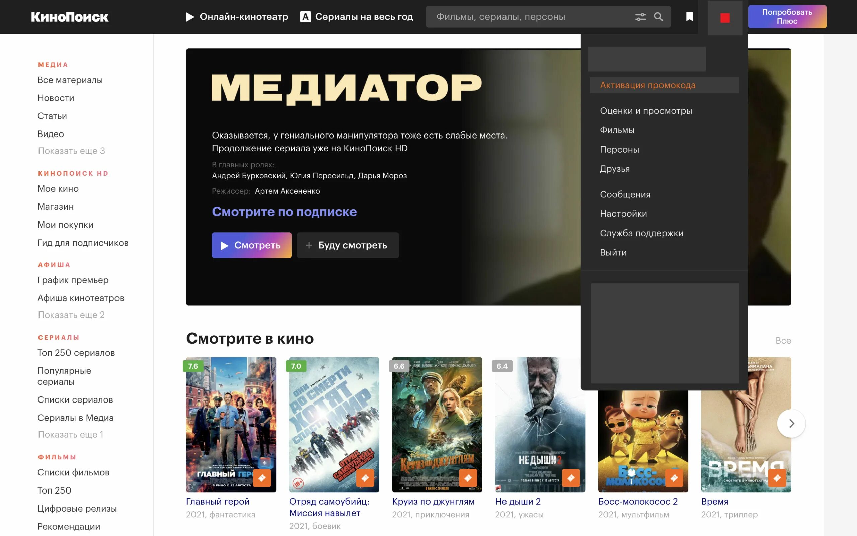Open Рекомендации in sidebar
The height and width of the screenshot is (536, 857).
click(x=69, y=526)
